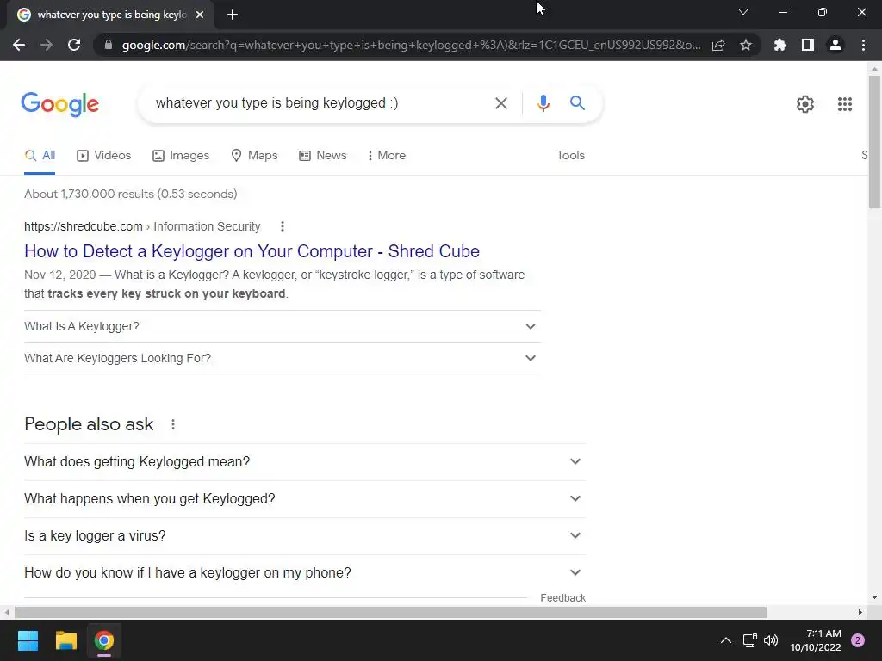This screenshot has width=882, height=661.
Task: Open the More search filters menu
Action: click(387, 155)
